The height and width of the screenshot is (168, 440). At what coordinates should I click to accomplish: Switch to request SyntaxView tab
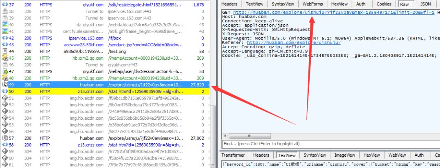283,4
